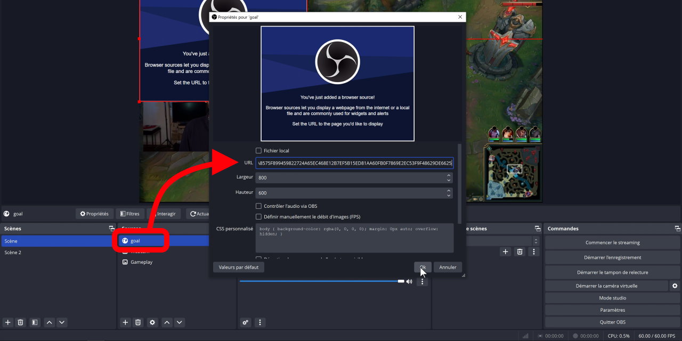This screenshot has width=682, height=341.
Task: Open advanced audio properties gears icon
Action: (x=245, y=322)
